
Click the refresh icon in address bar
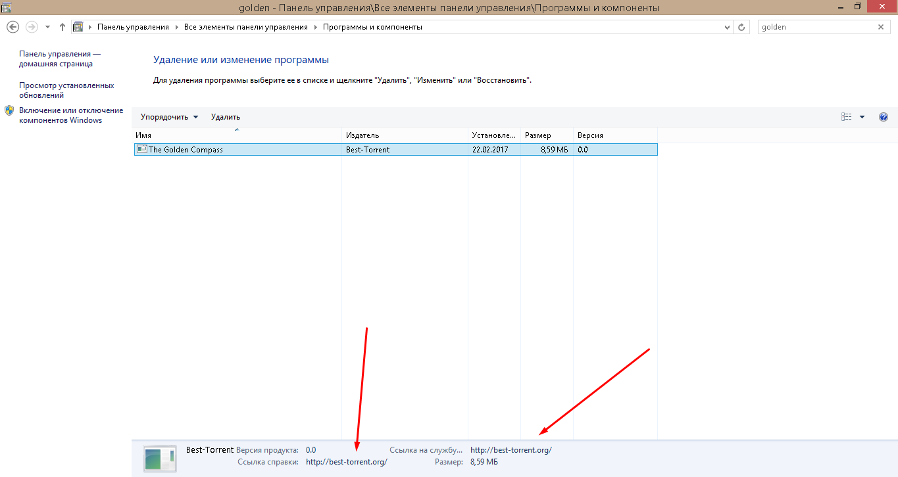pyautogui.click(x=742, y=27)
